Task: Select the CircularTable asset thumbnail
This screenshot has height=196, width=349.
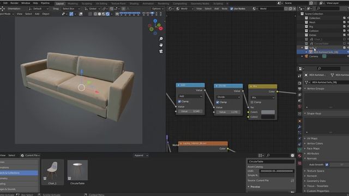Action: (77, 172)
